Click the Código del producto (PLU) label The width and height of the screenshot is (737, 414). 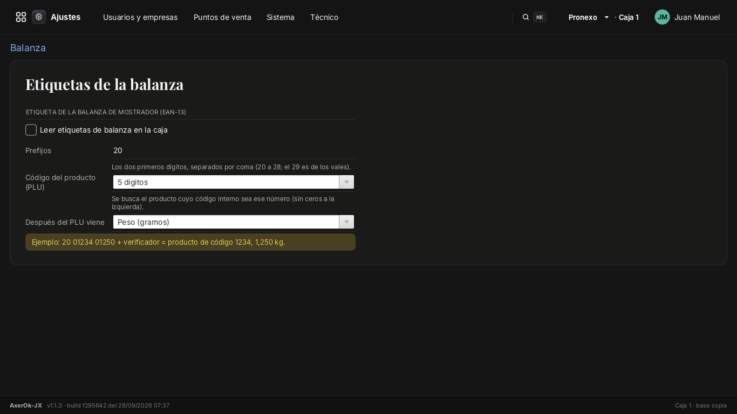coord(60,182)
